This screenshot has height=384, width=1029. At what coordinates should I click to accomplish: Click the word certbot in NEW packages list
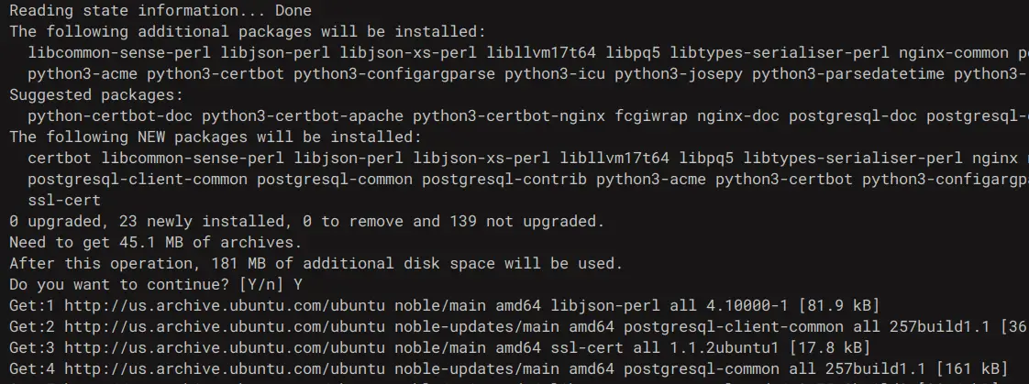point(60,158)
